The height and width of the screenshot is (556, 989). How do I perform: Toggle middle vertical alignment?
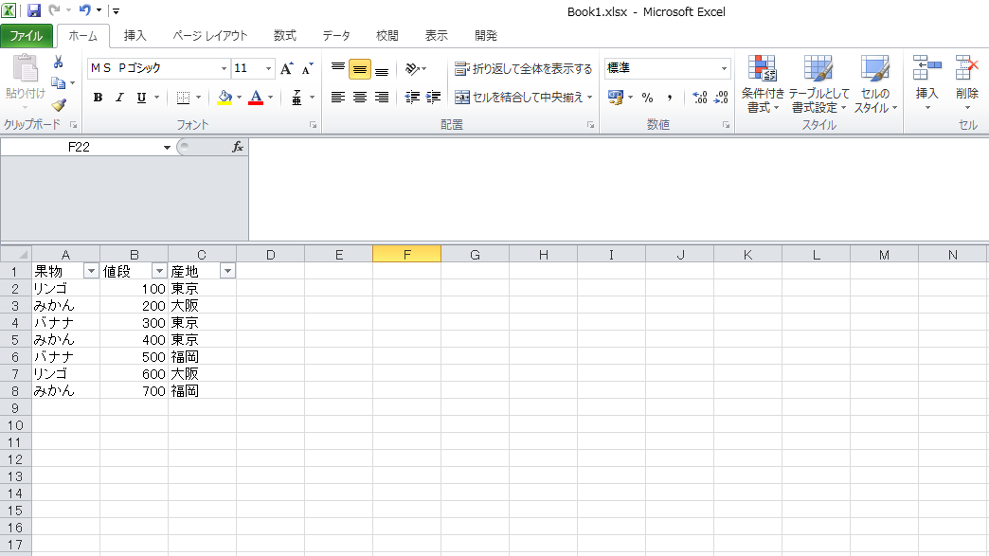point(360,69)
